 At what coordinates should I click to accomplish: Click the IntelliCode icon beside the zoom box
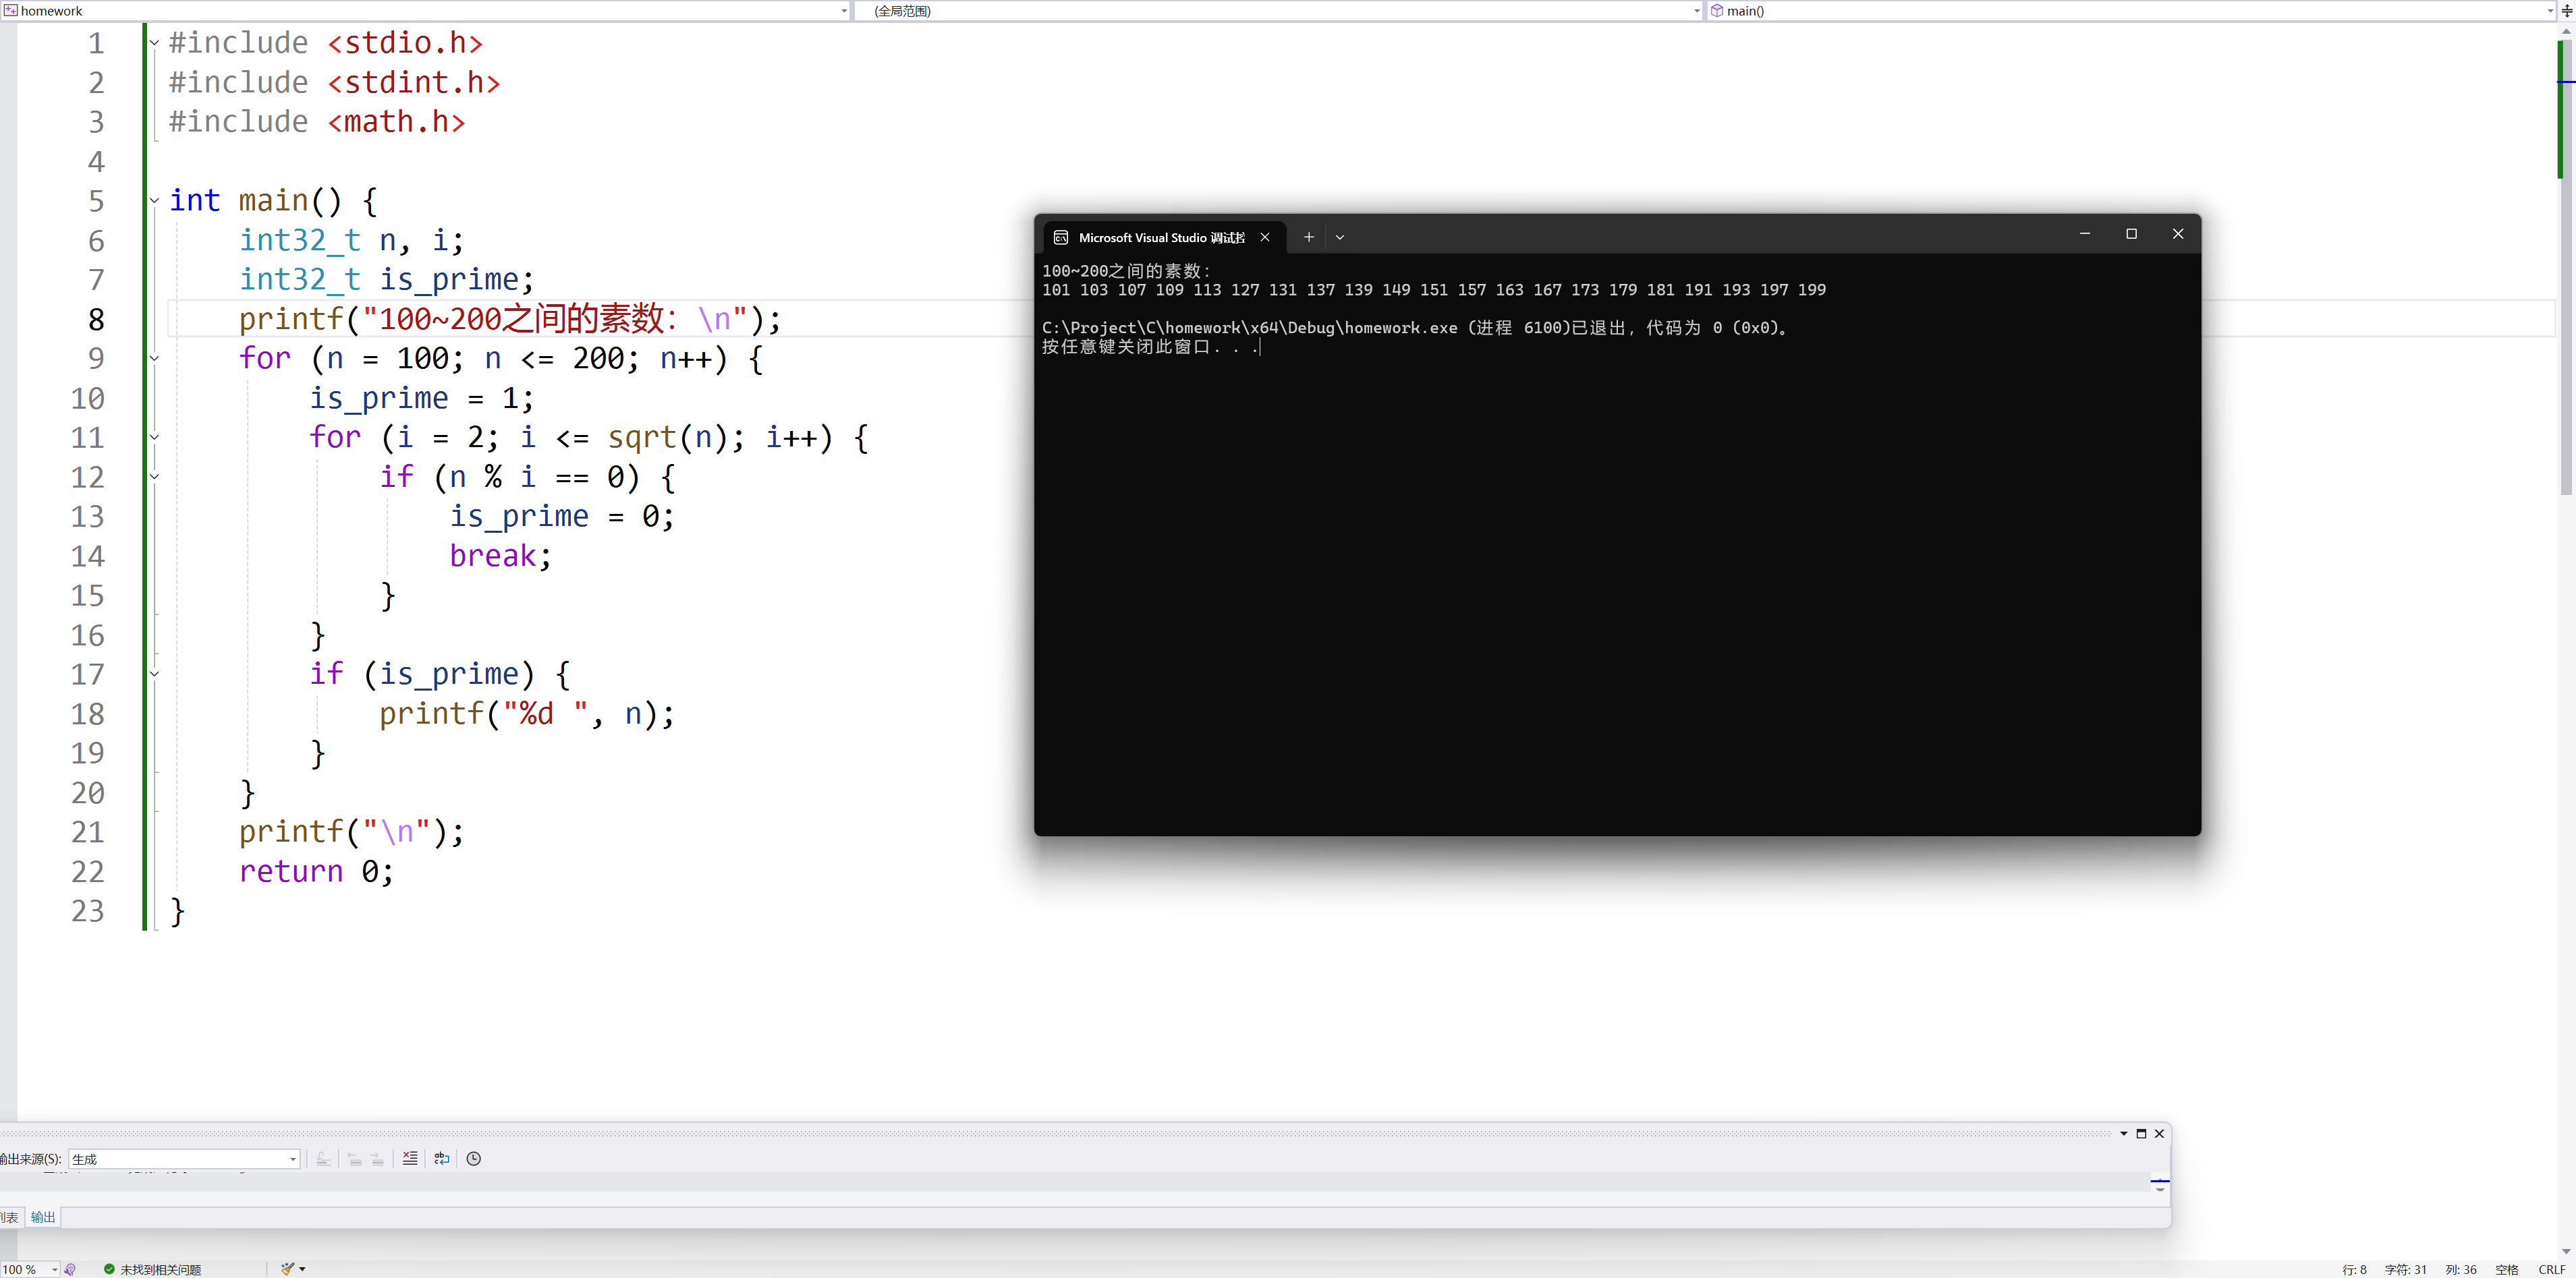[x=70, y=1269]
